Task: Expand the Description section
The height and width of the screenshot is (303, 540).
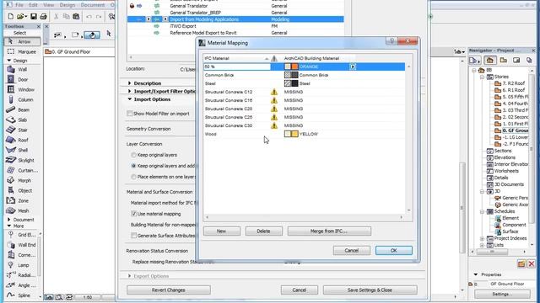Action: coord(129,83)
